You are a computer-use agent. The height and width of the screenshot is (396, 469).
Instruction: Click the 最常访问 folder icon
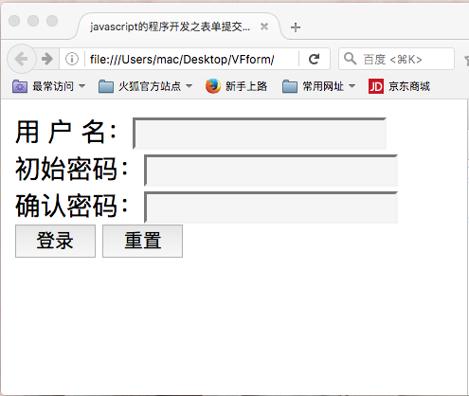tap(20, 86)
